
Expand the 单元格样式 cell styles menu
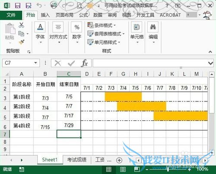coord(104,42)
